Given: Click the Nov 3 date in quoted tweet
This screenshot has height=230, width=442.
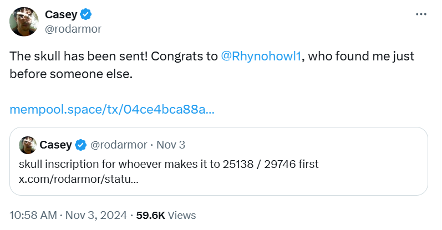Looking at the screenshot, I should coord(171,145).
